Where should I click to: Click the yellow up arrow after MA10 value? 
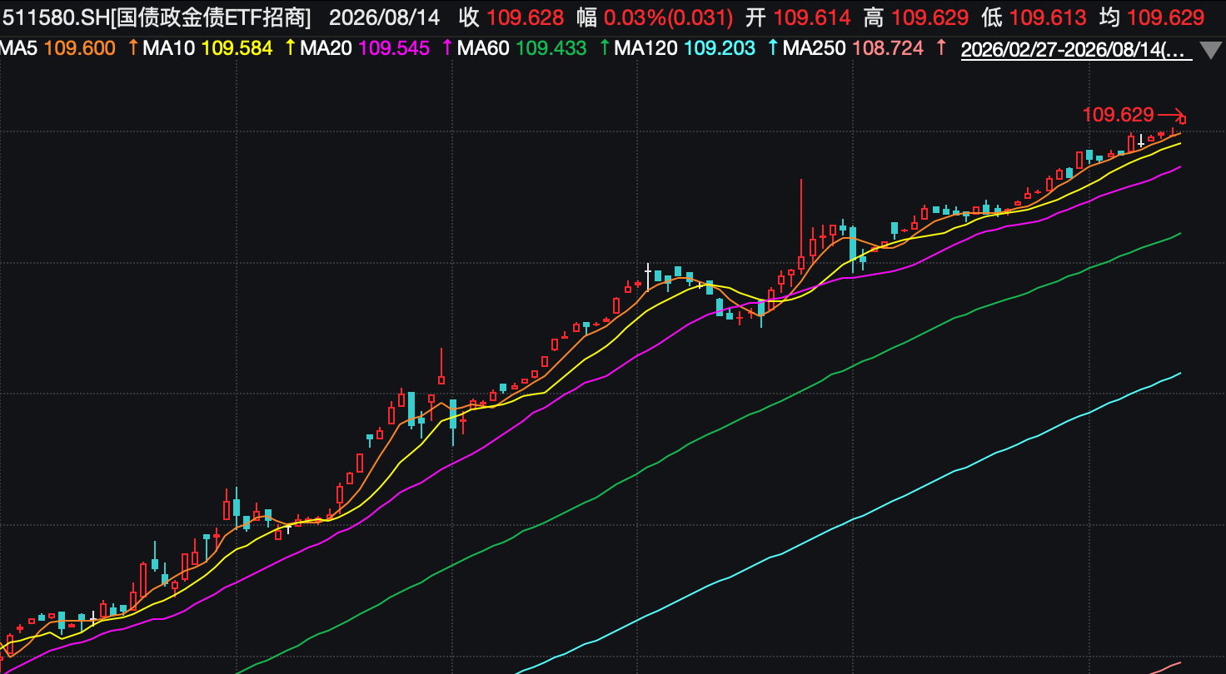pyautogui.click(x=289, y=48)
